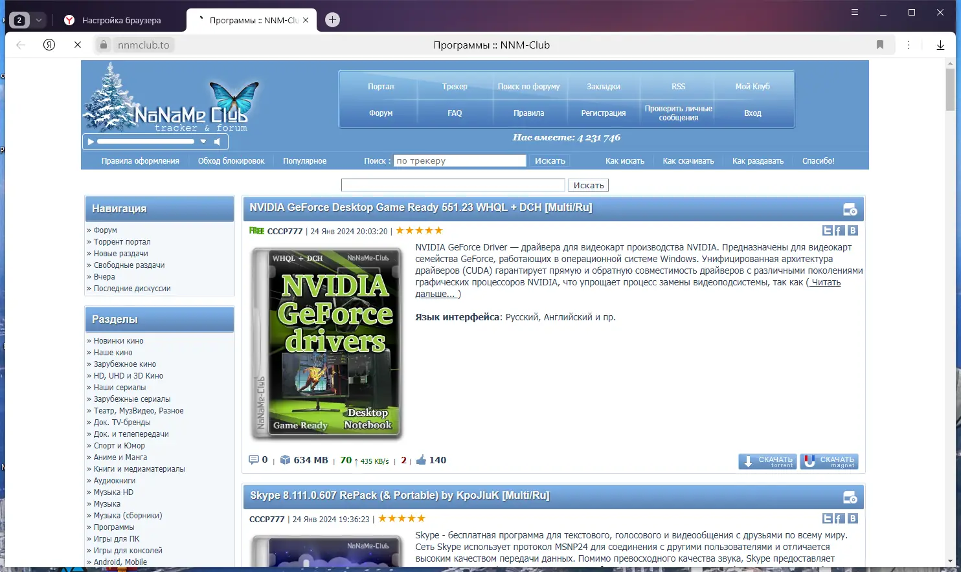View site security lock info
The height and width of the screenshot is (572, 961).
[104, 45]
